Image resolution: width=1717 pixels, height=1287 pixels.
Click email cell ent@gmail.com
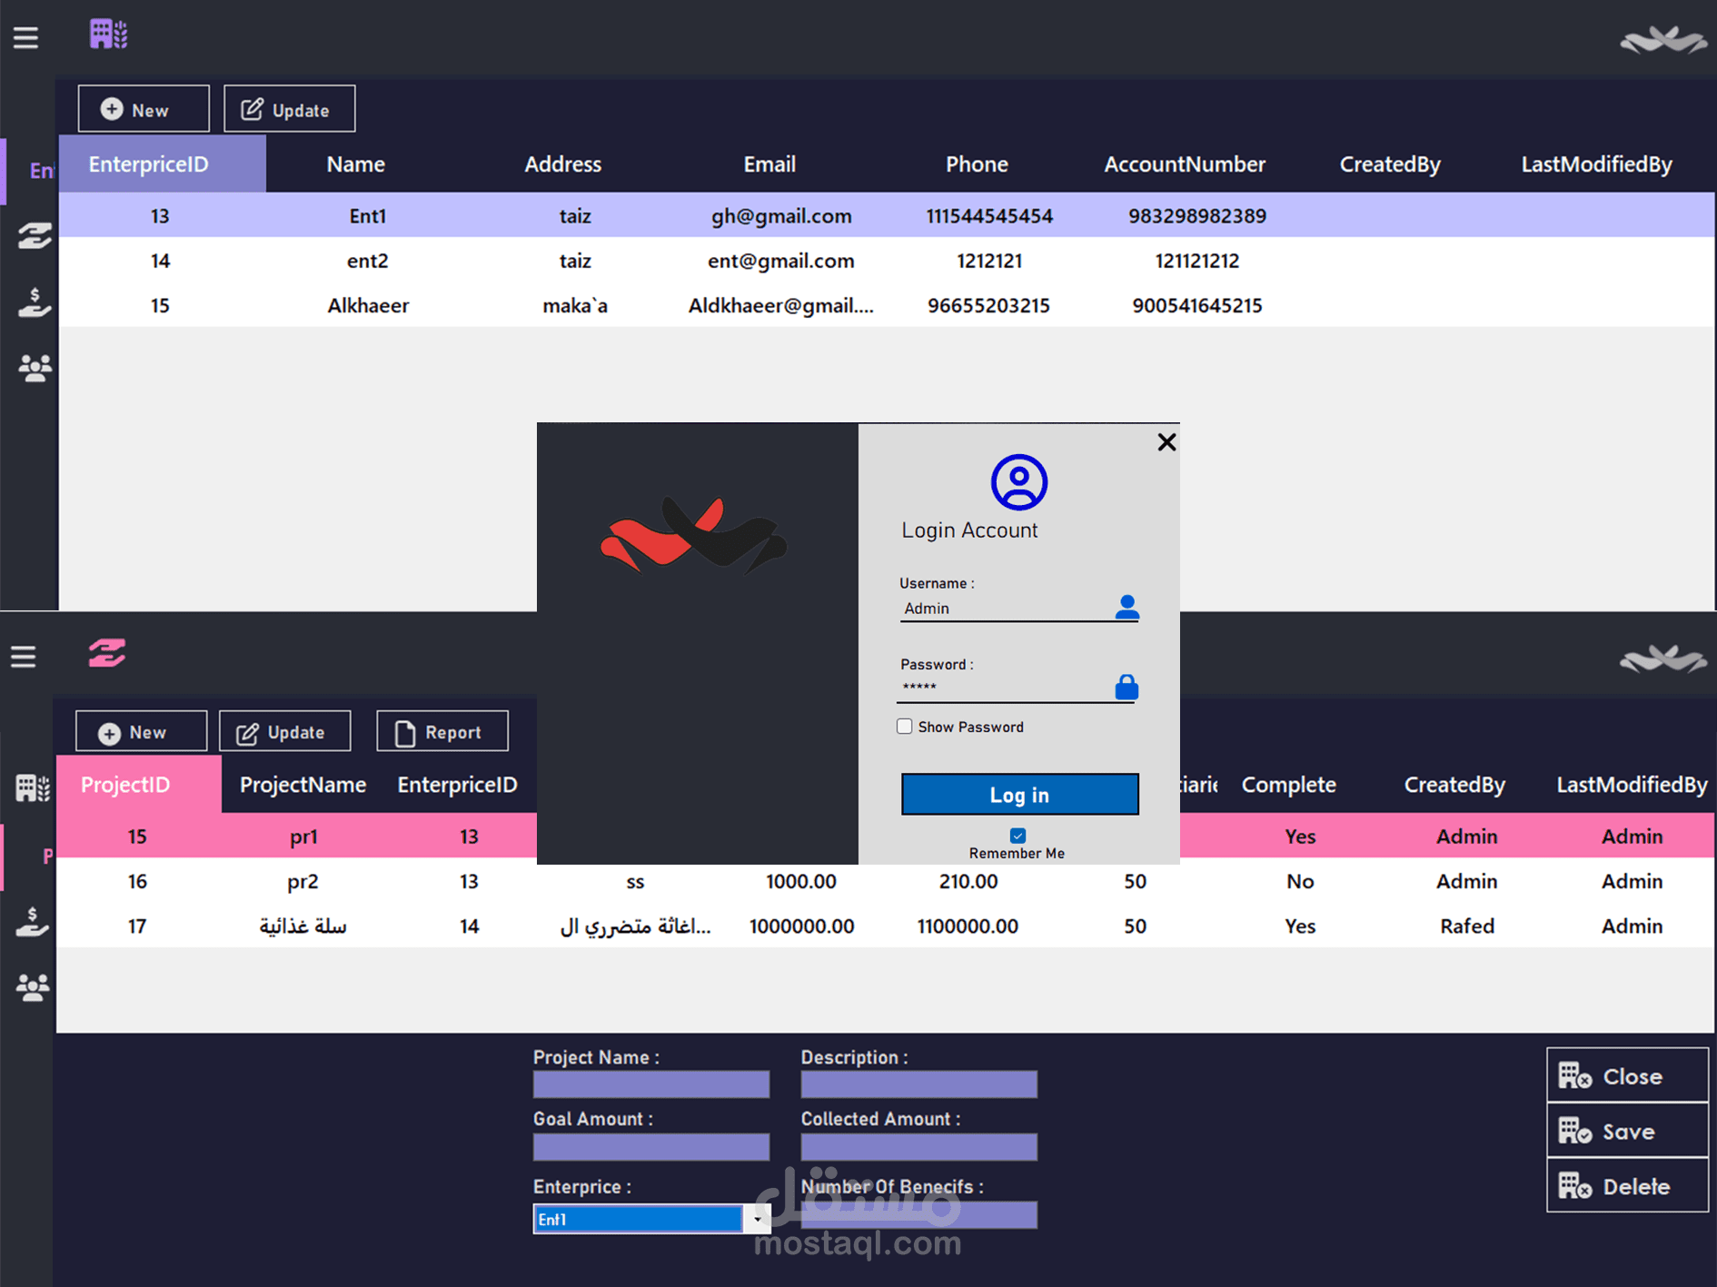(x=781, y=261)
